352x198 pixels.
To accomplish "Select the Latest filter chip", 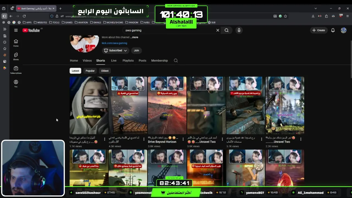I will 75,71.
